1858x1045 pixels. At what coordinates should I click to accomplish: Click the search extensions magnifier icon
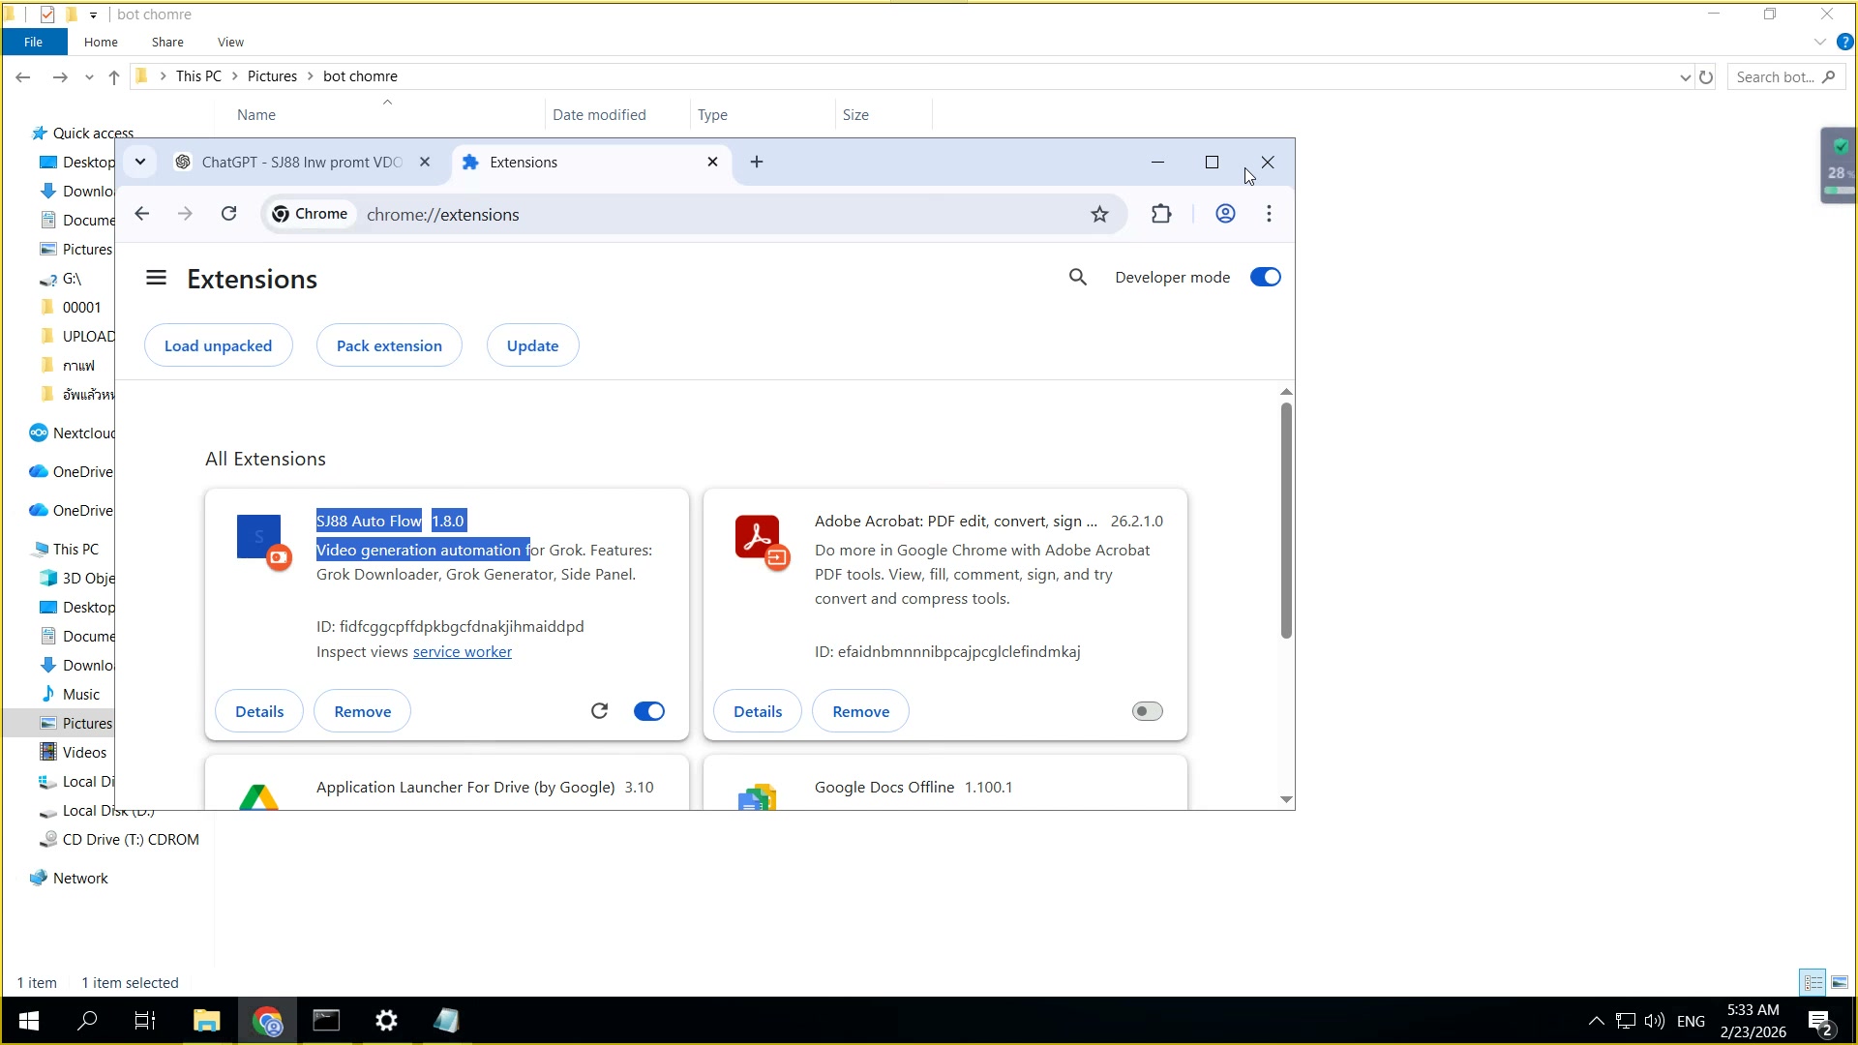(x=1078, y=278)
